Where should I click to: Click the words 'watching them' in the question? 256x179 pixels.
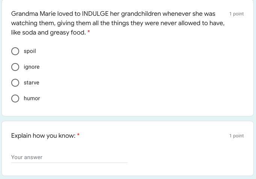point(33,23)
